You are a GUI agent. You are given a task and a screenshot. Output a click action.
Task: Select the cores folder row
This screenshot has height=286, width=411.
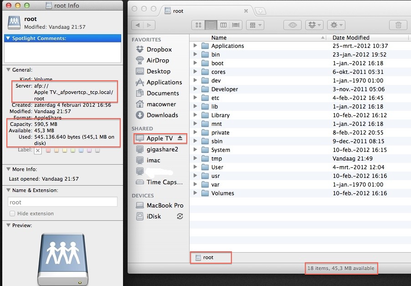tap(300, 72)
